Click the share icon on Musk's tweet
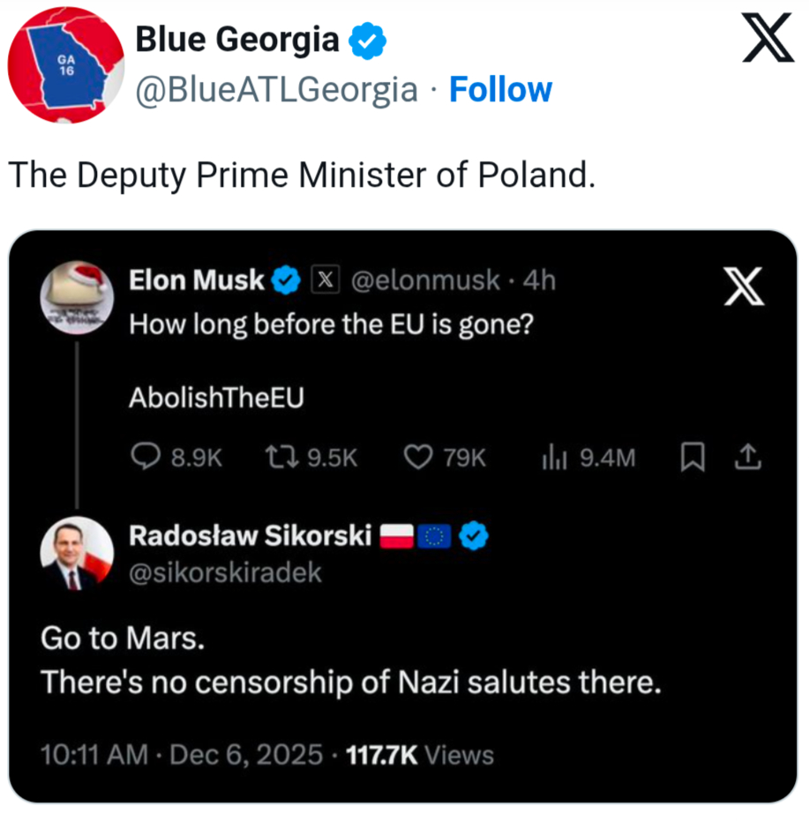Image resolution: width=809 pixels, height=821 pixels. point(746,456)
